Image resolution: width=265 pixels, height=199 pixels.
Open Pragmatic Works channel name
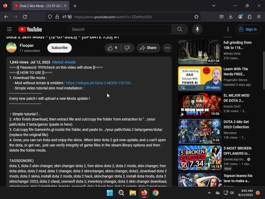[x=235, y=80]
